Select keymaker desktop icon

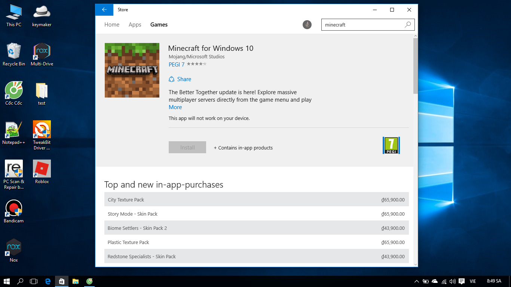tap(42, 16)
